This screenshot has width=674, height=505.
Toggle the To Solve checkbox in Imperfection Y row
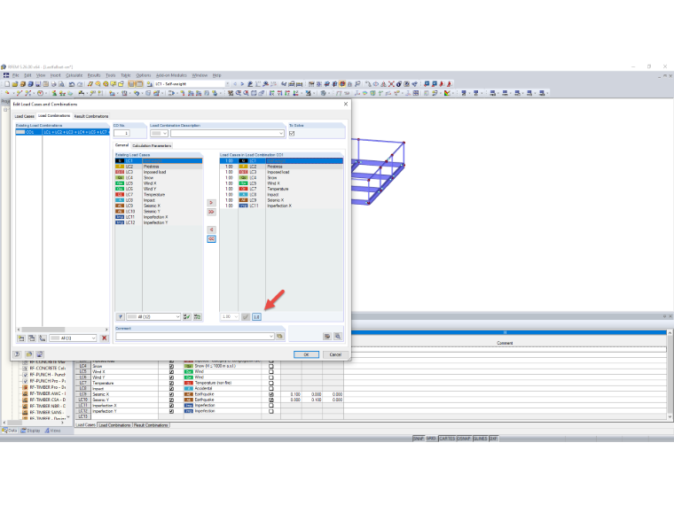171,411
